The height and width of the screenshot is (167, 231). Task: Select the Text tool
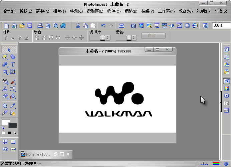[13, 64]
